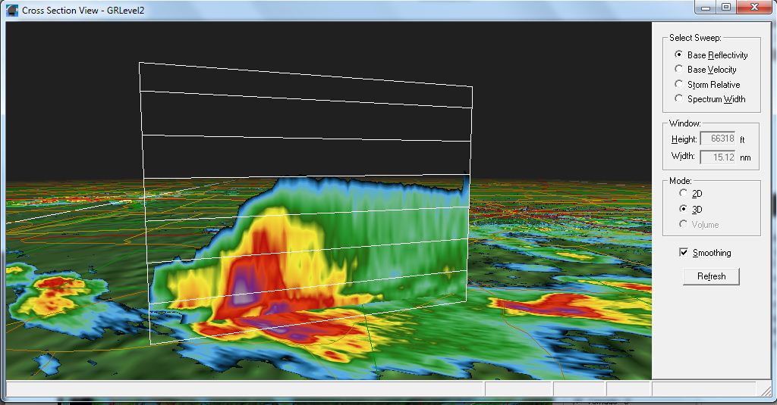Click the 'Mode:' group label
This screenshot has width=777, height=405.
(681, 181)
